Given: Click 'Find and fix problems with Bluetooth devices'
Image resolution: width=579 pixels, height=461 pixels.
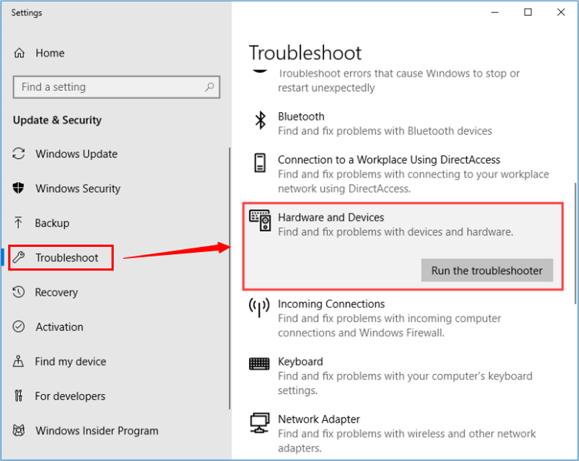Looking at the screenshot, I should point(385,131).
